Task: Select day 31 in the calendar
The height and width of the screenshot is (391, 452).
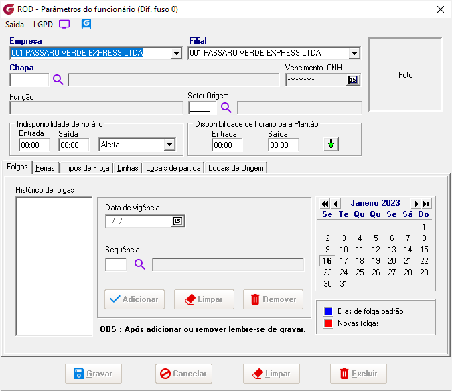Action: click(x=344, y=284)
